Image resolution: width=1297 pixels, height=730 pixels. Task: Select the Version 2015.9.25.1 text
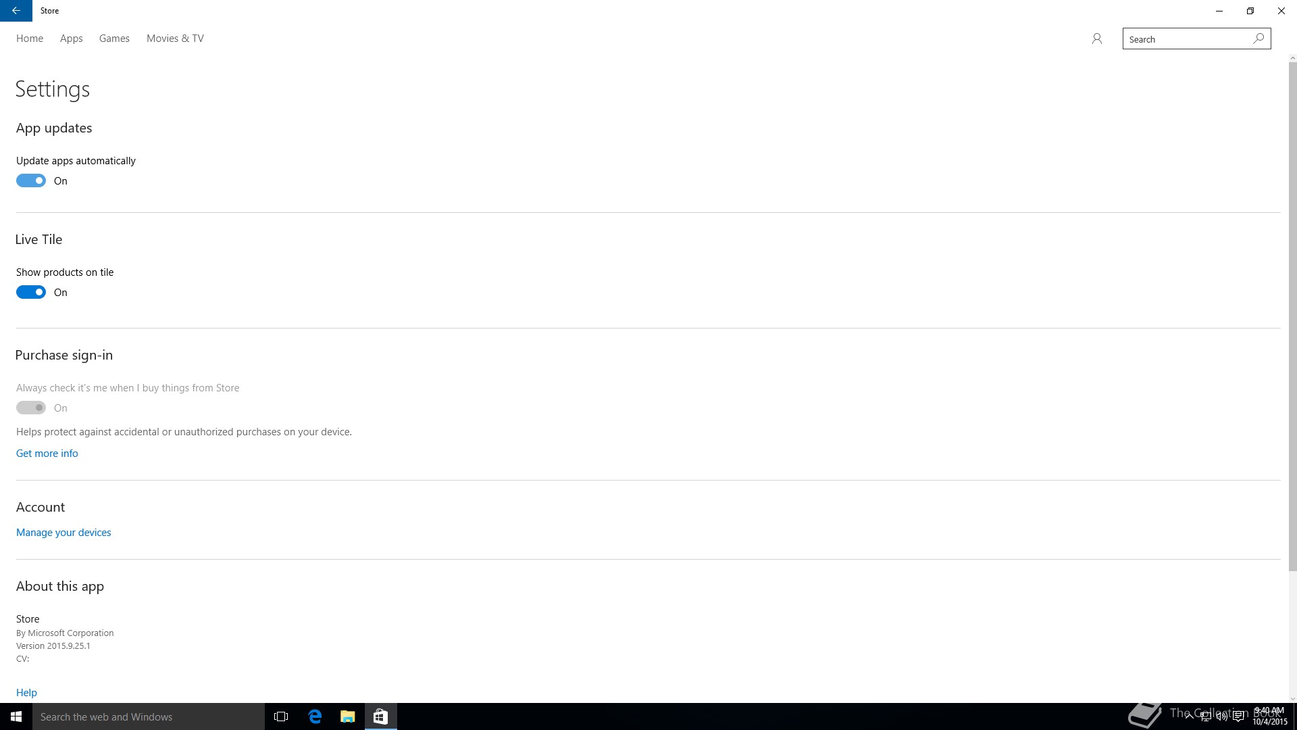click(53, 646)
